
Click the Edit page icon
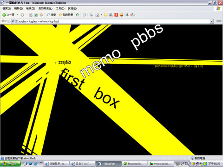click(x=98, y=15)
